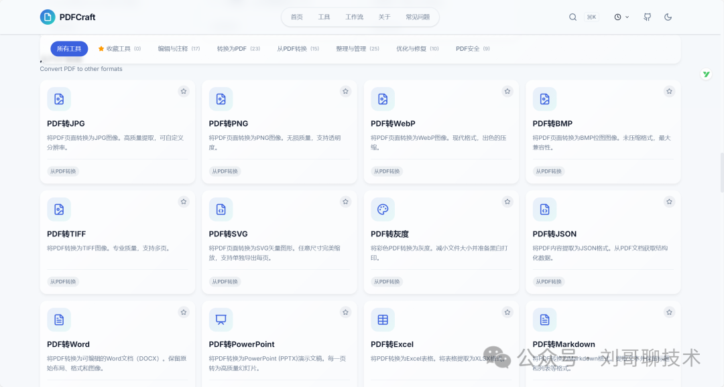The image size is (724, 387).
Task: Open search via the magnifier icon
Action: [x=572, y=17]
